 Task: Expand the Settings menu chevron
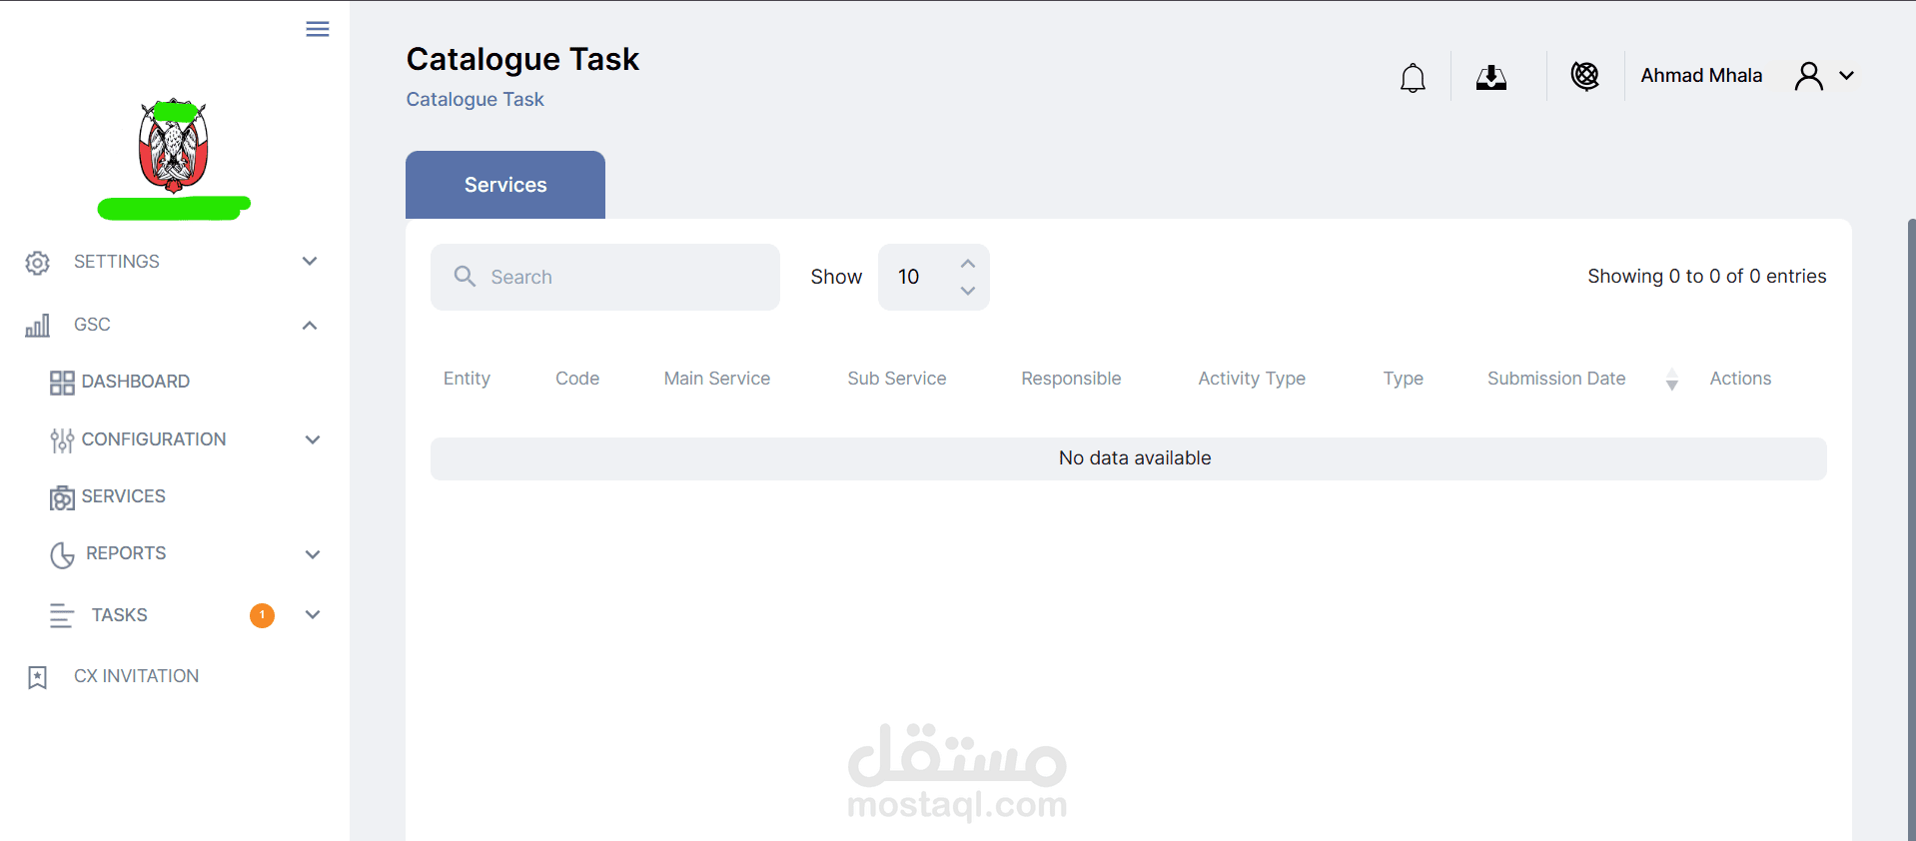coord(310,262)
